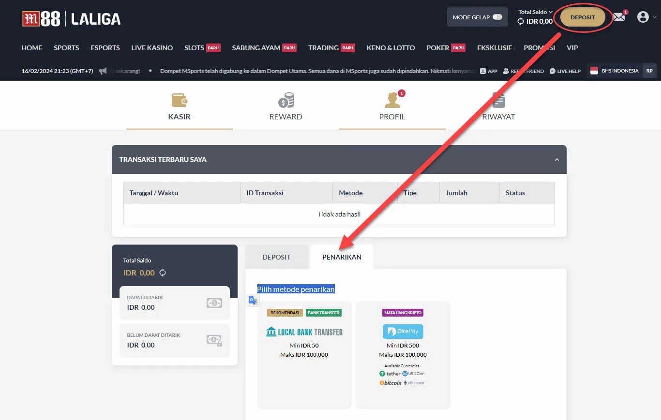Refresh the Total Saldo in sidebar card
The height and width of the screenshot is (420, 661).
pos(163,273)
